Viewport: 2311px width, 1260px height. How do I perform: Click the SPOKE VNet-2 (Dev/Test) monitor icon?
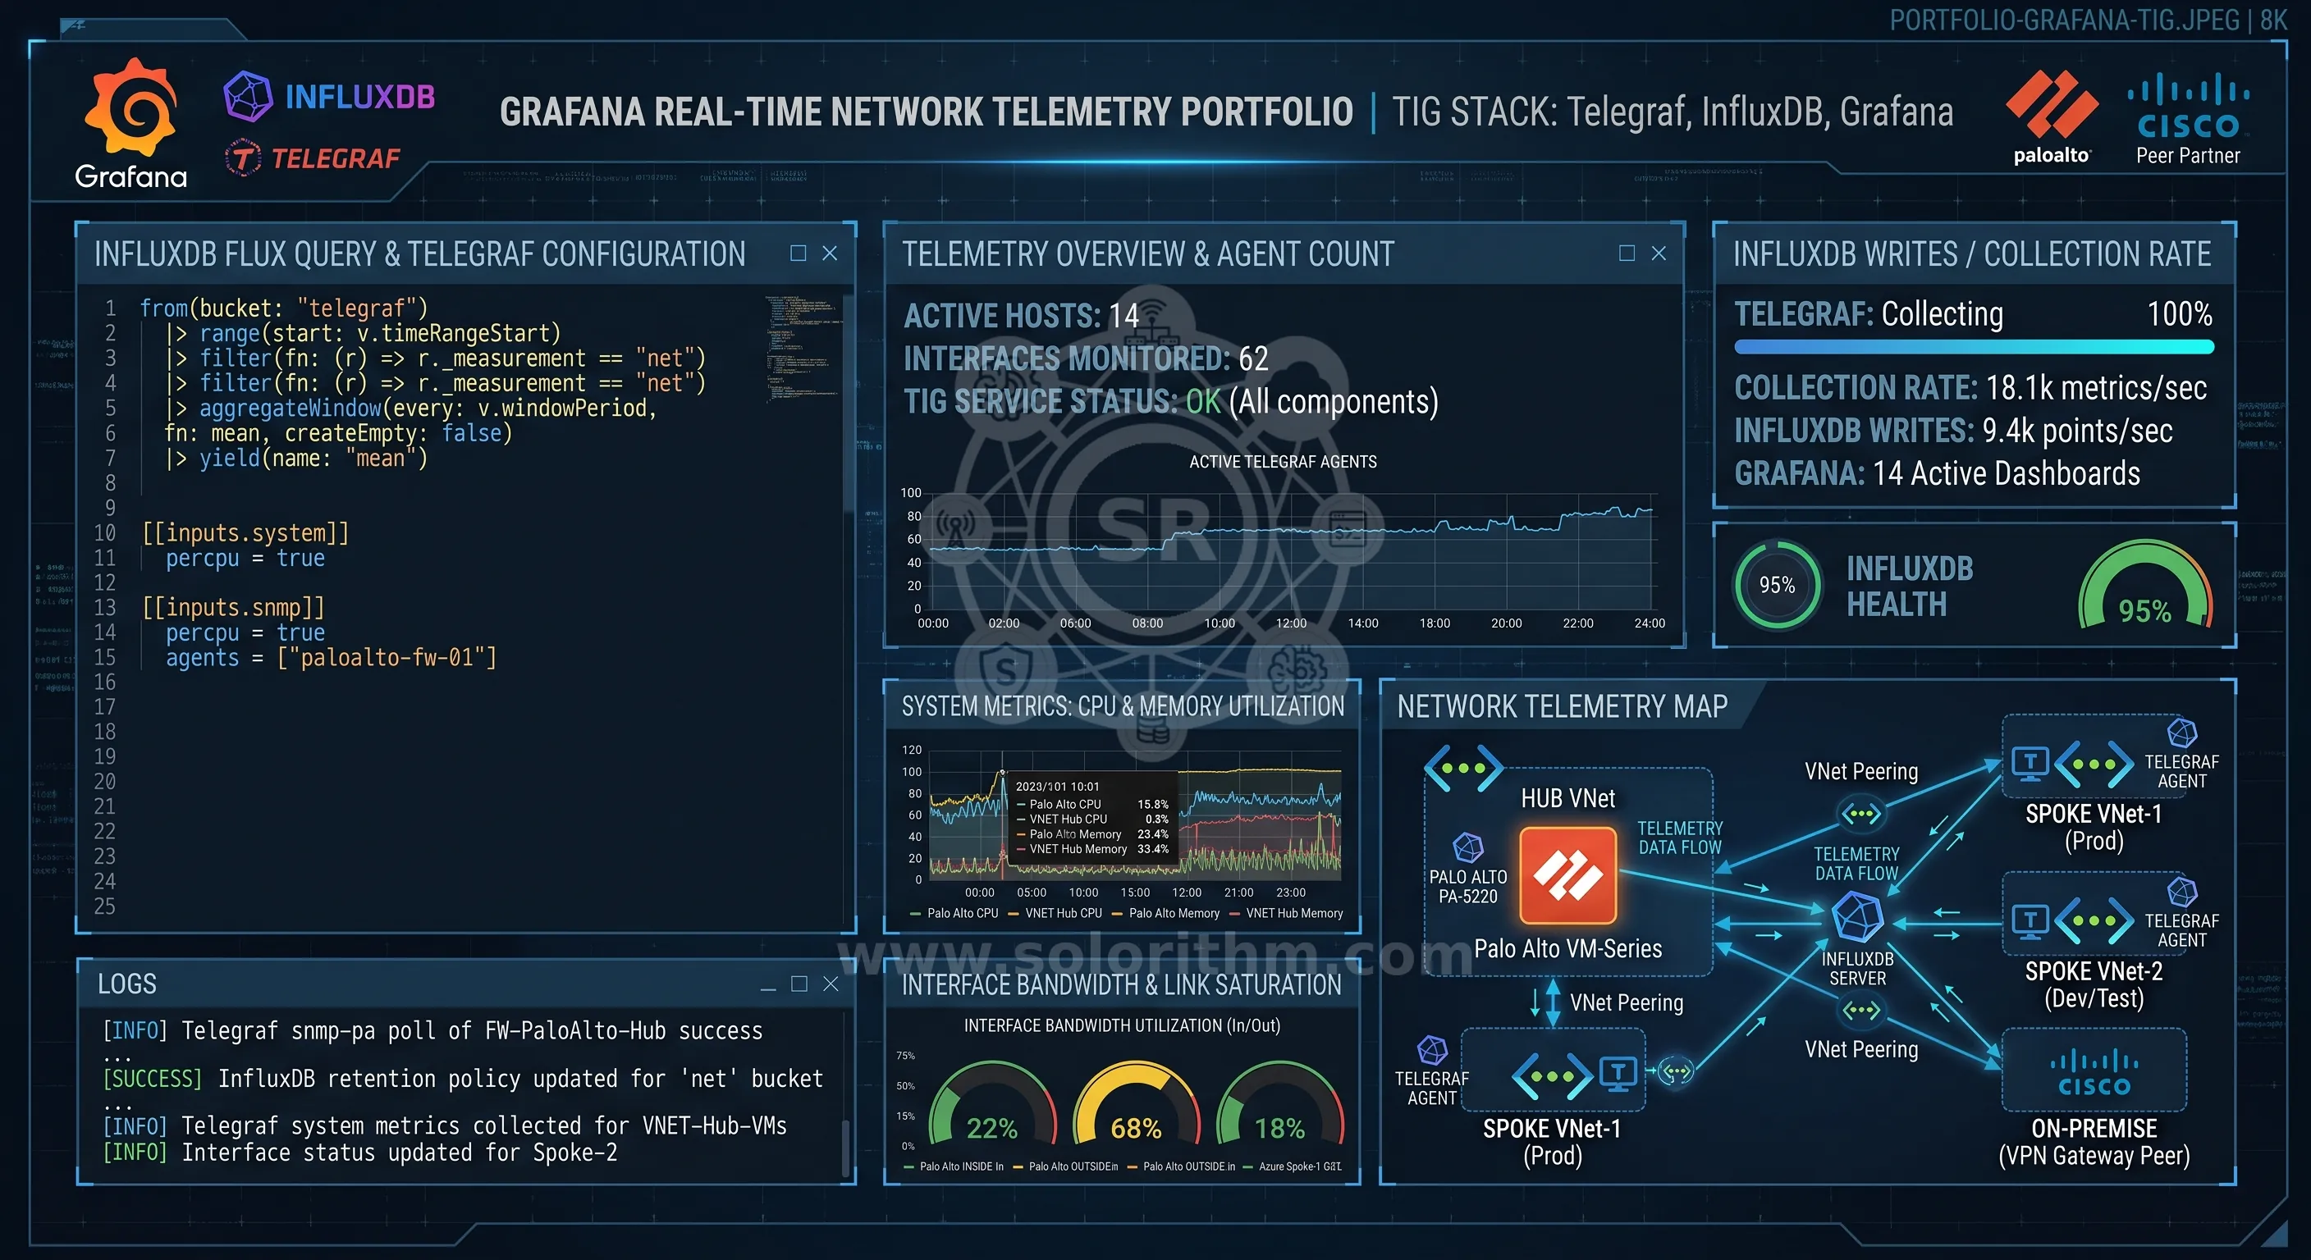pyautogui.click(x=2030, y=920)
